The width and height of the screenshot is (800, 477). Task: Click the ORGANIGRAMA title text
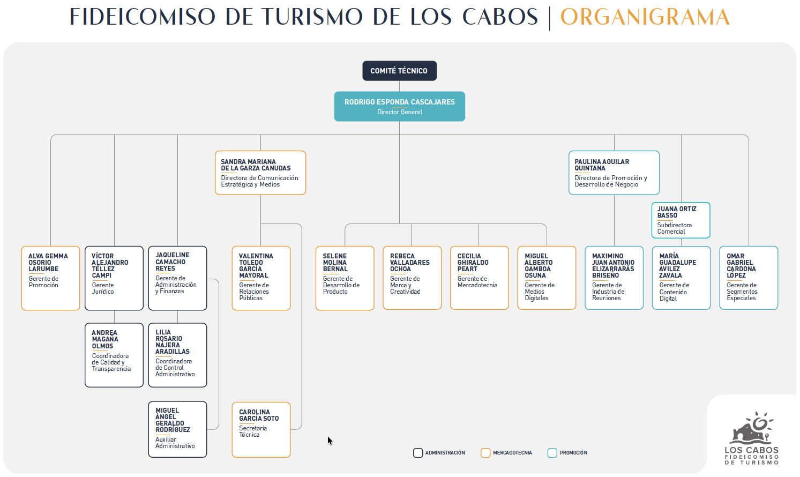645,17
